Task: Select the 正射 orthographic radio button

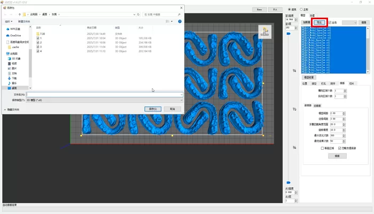Action: [x=301, y=9]
